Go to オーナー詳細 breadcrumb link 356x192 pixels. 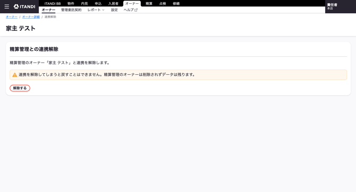coord(31,17)
